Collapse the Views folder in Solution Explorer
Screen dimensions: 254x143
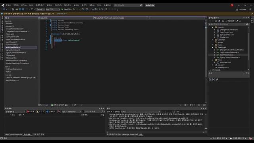pos(213,60)
